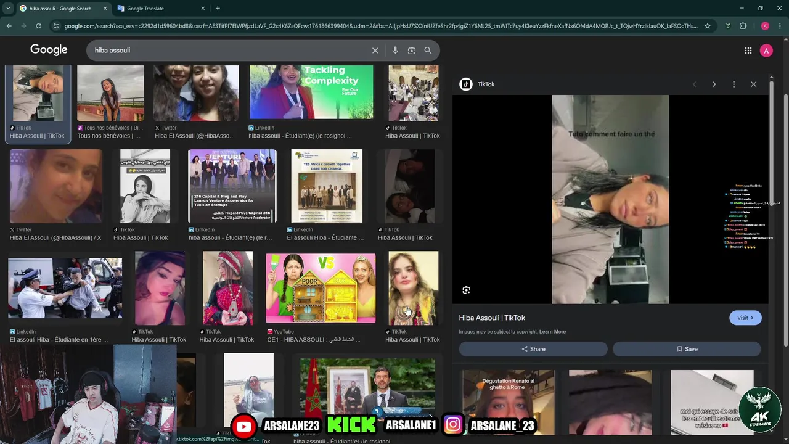Bookmark this page with star icon
Image resolution: width=789 pixels, height=444 pixels.
pyautogui.click(x=708, y=26)
